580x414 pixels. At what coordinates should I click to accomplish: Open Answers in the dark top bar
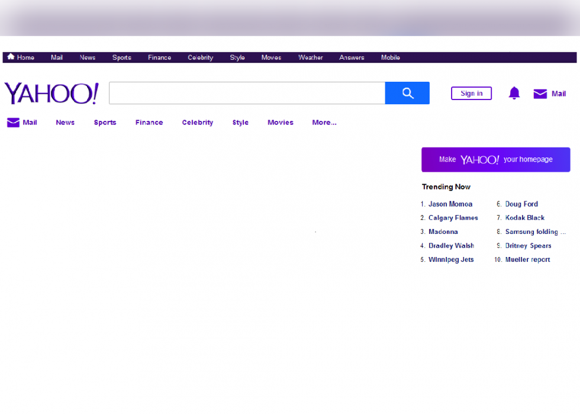pos(352,57)
